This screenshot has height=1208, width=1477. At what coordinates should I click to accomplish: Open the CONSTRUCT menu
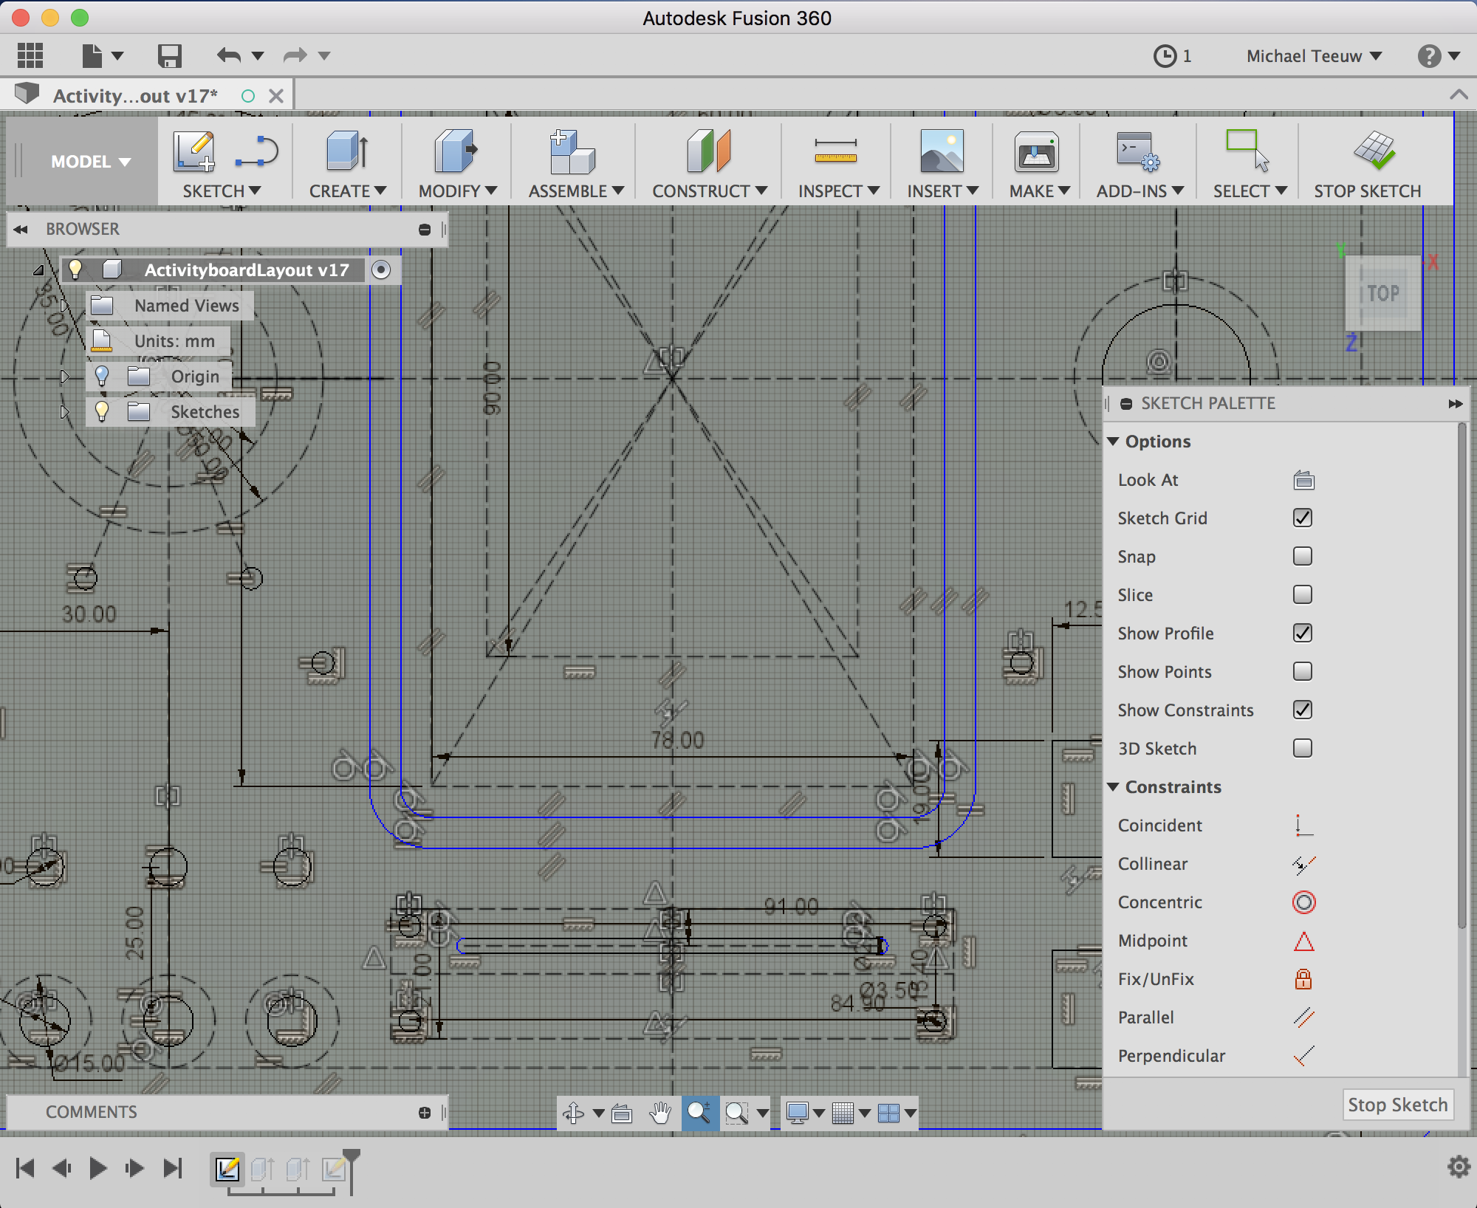[709, 191]
